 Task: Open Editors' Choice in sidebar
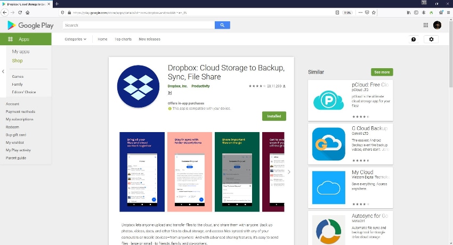(24, 92)
